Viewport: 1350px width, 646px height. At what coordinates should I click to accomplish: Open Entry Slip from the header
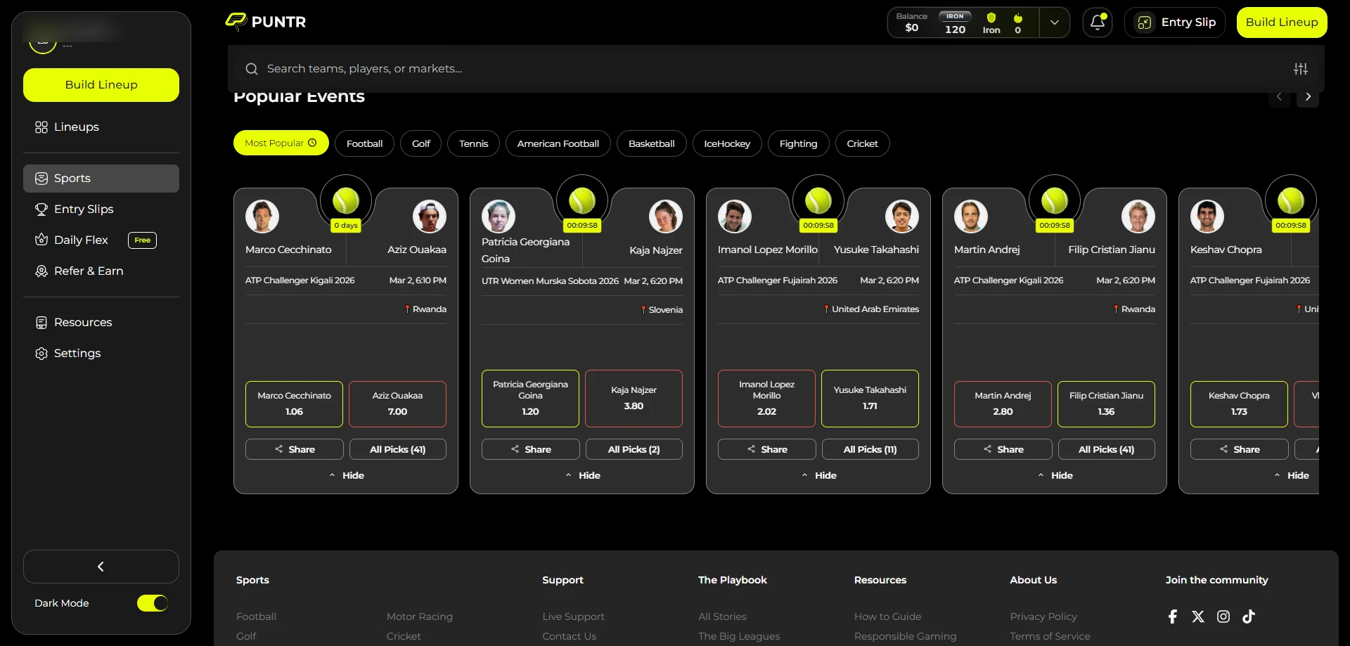[x=1175, y=22]
